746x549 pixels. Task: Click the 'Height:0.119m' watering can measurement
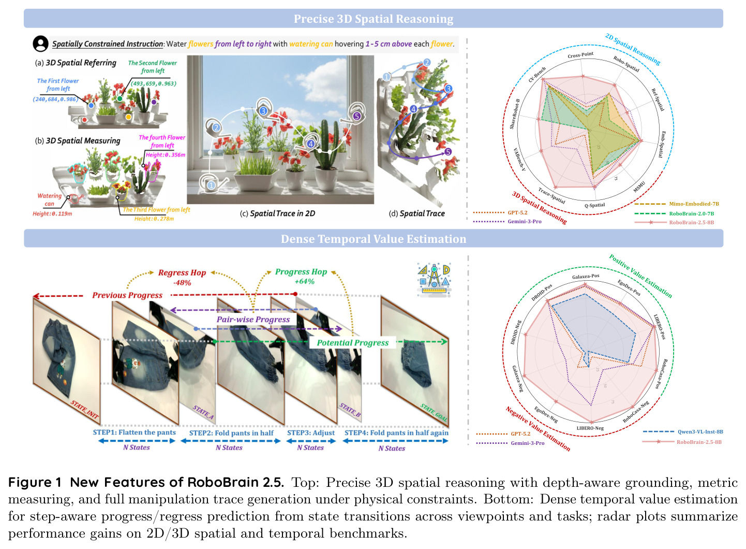point(52,213)
